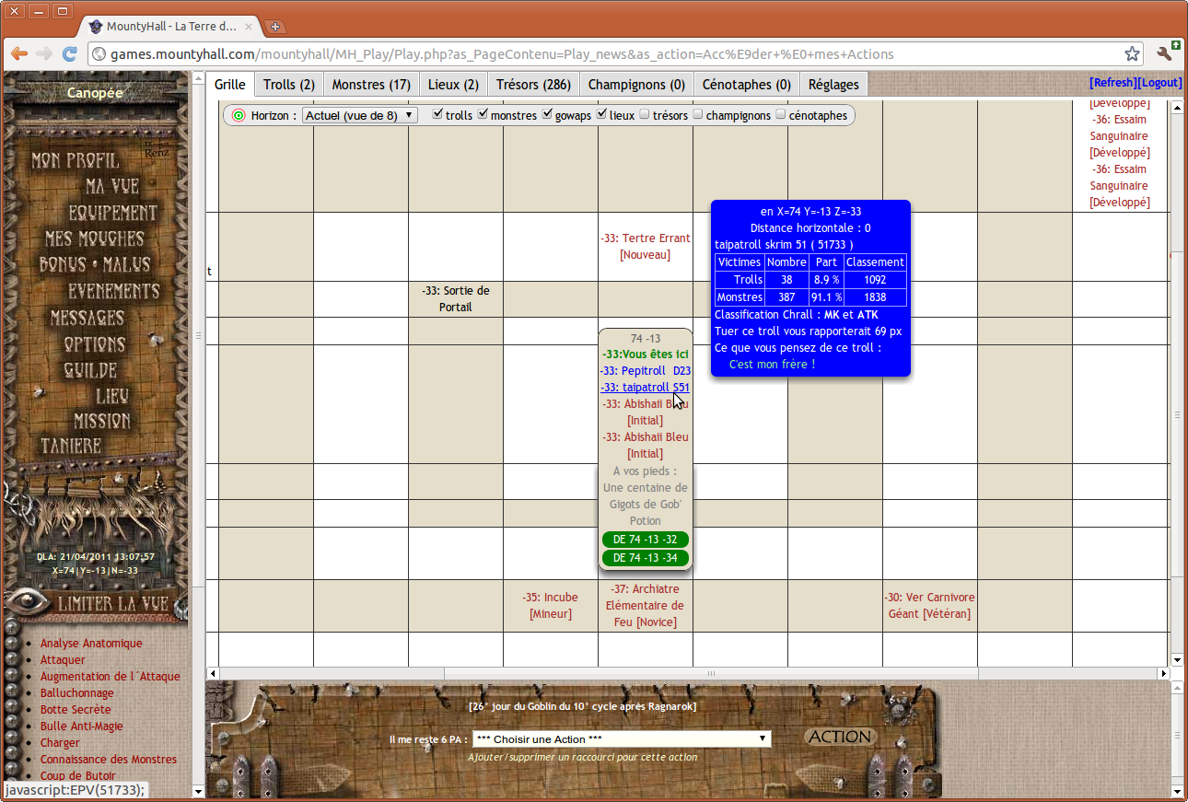Reload the page with the refresh icon
The image size is (1188, 802).
click(69, 54)
